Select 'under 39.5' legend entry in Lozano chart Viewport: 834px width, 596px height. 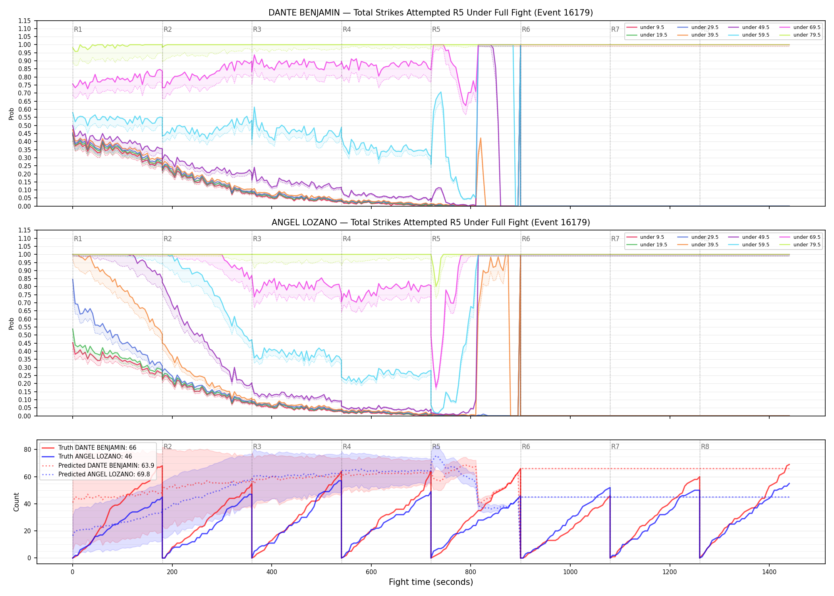[x=698, y=245]
